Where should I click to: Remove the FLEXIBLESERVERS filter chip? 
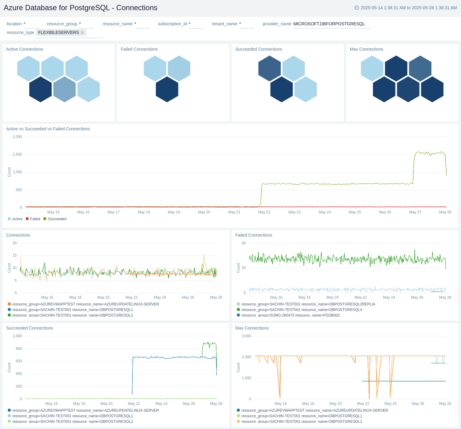(82, 32)
